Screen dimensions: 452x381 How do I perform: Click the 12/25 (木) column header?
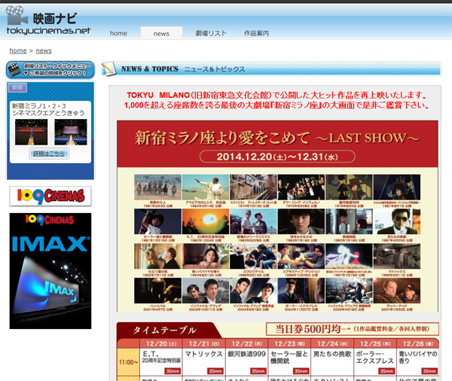click(x=375, y=343)
